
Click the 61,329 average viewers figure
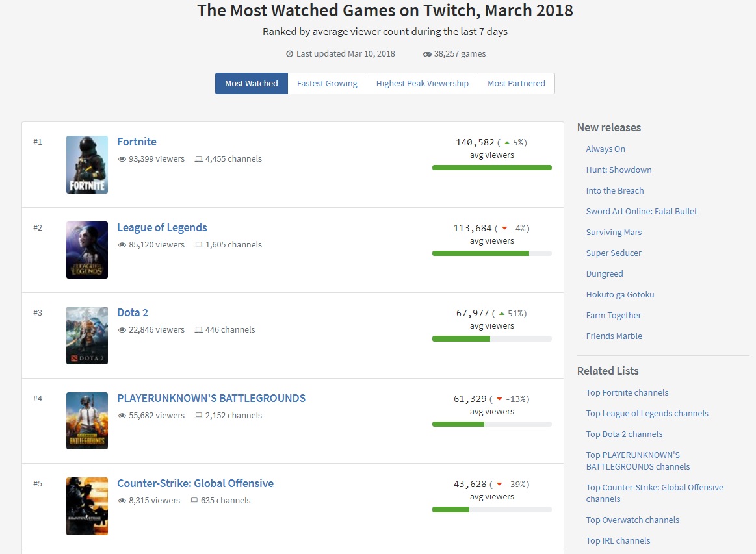470,399
